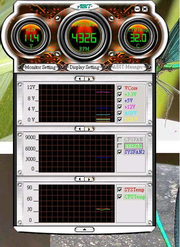The width and height of the screenshot is (180, 247).
Task: Check the SYSFAN checkbox
Action: point(120,146)
